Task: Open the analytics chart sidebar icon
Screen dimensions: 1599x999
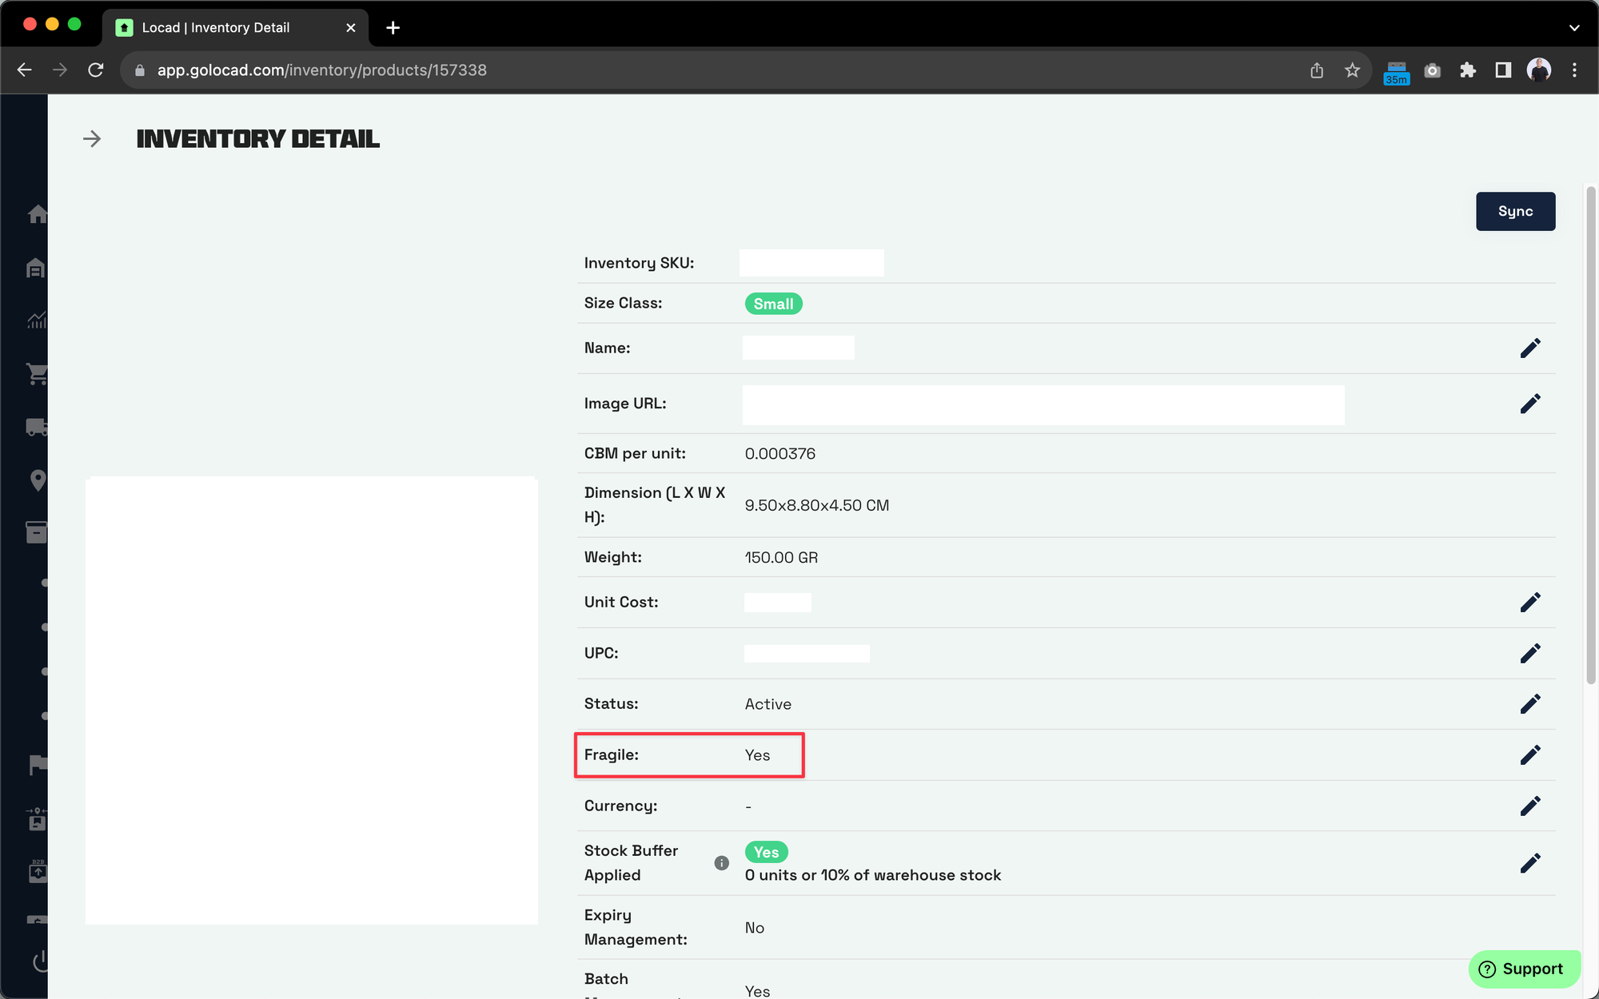Action: pos(37,320)
